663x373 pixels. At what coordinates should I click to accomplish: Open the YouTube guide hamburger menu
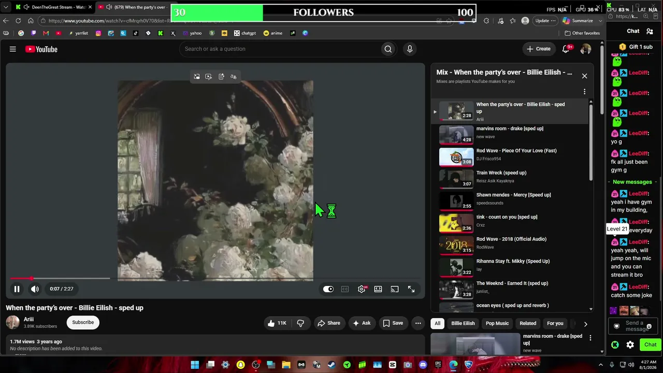[x=13, y=49]
